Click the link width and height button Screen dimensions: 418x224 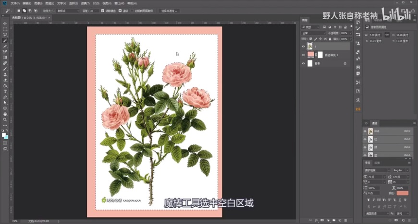pyautogui.click(x=387, y=35)
